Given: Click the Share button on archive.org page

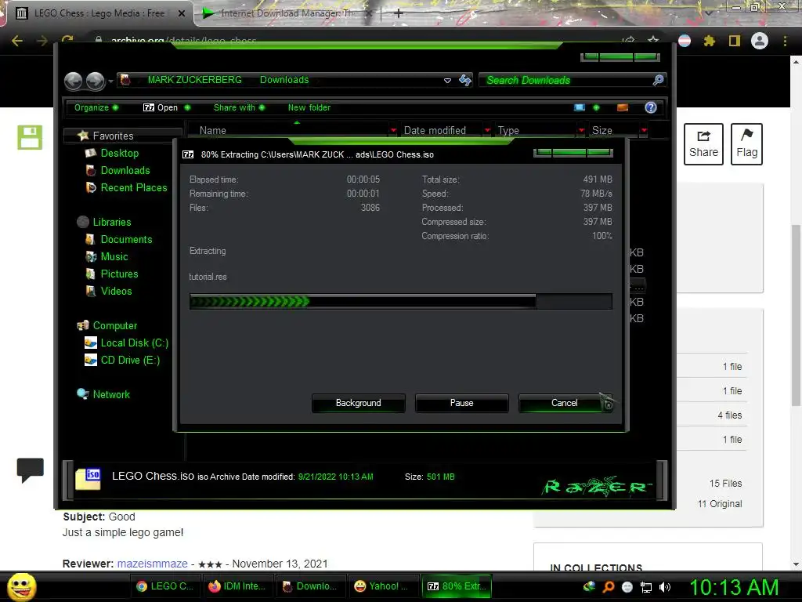Looking at the screenshot, I should 703,144.
